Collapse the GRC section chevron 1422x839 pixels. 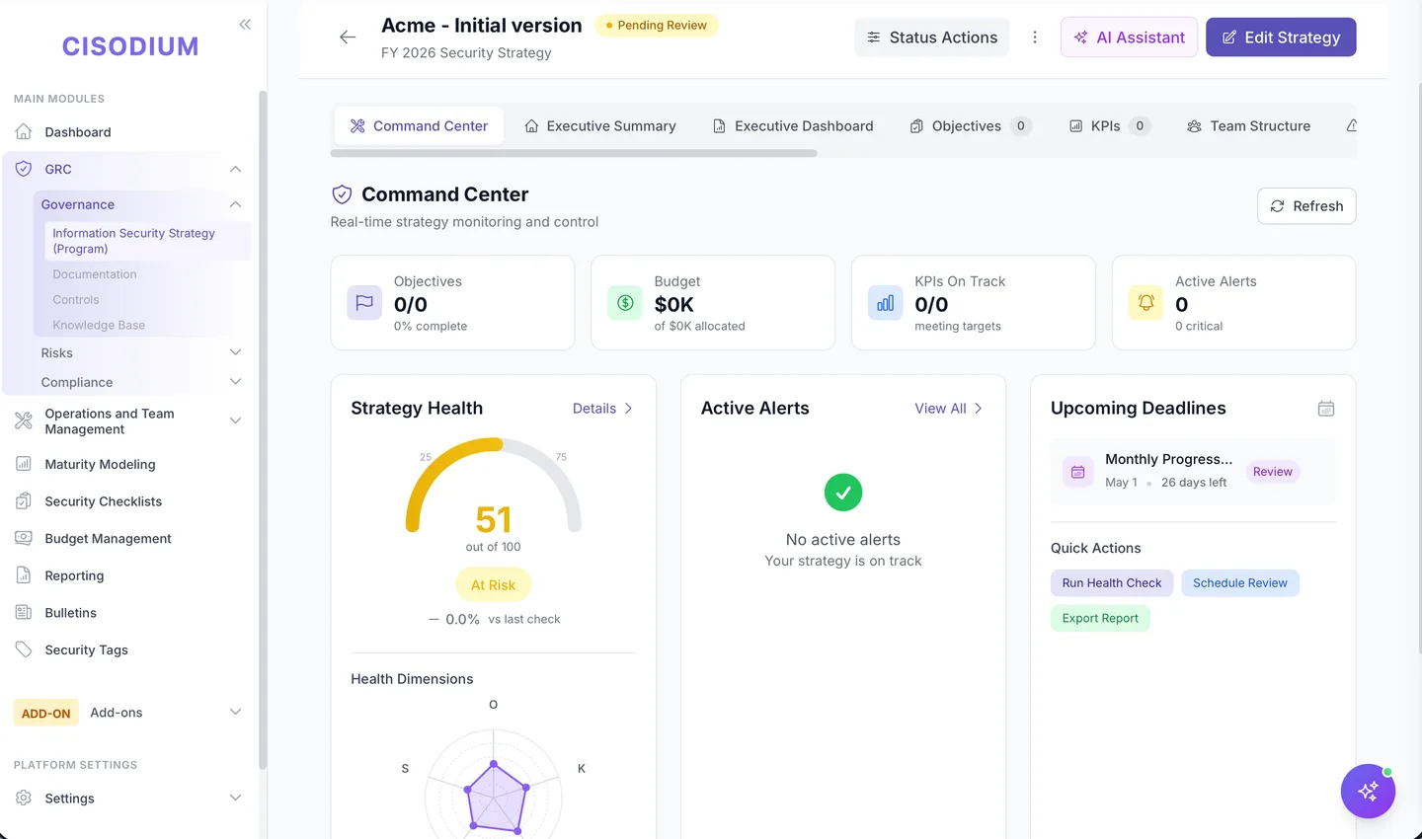click(235, 169)
